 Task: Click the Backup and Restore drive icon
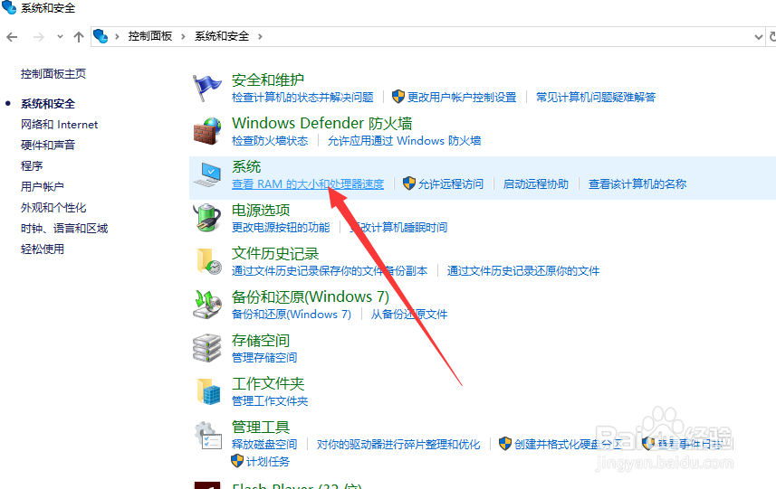(206, 305)
